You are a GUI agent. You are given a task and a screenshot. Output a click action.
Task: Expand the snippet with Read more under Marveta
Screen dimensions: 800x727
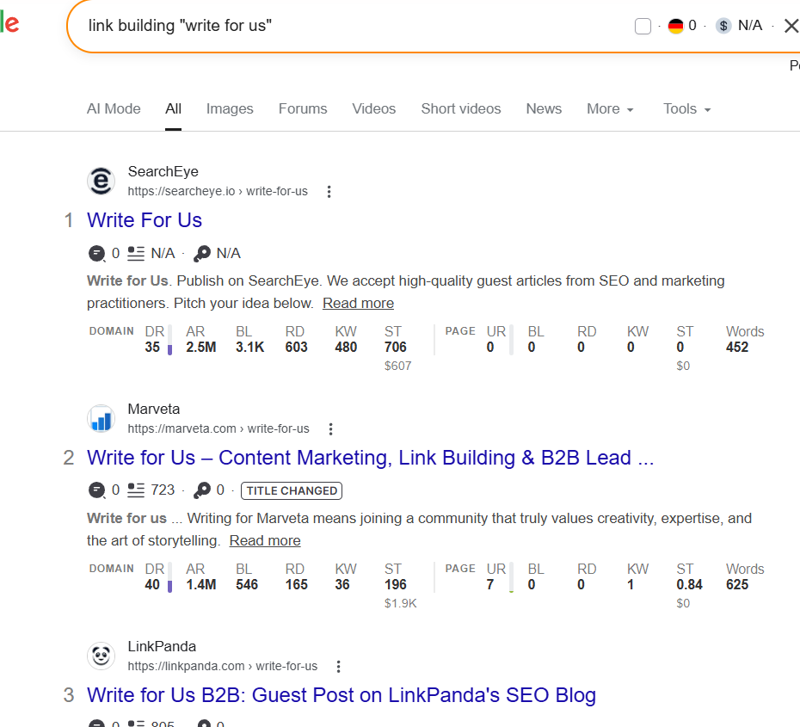pos(264,540)
